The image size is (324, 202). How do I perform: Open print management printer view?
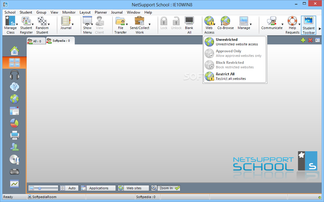[15, 135]
